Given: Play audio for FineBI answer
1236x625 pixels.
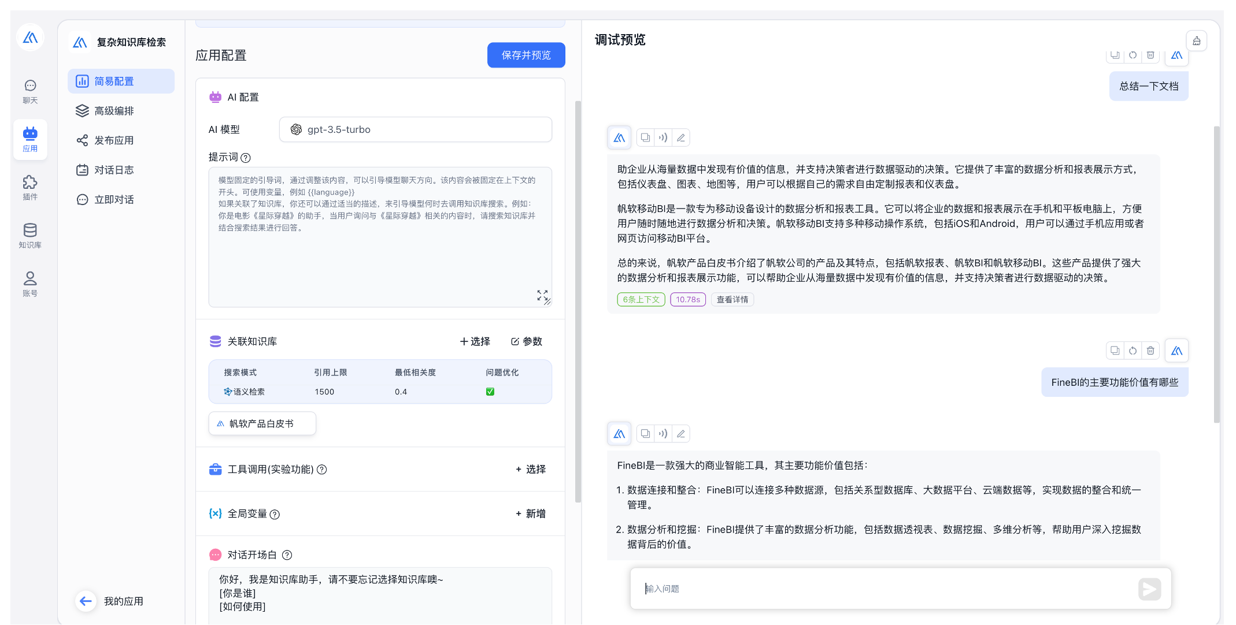Looking at the screenshot, I should point(663,433).
